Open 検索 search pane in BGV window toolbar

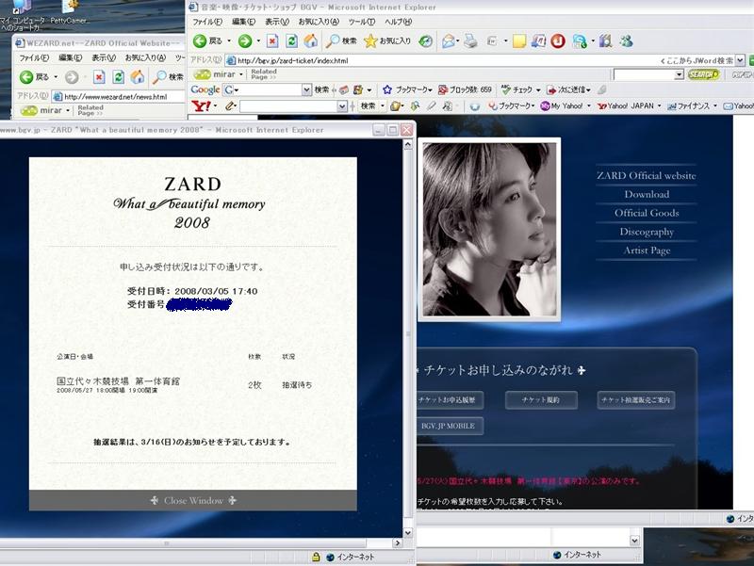tap(341, 41)
